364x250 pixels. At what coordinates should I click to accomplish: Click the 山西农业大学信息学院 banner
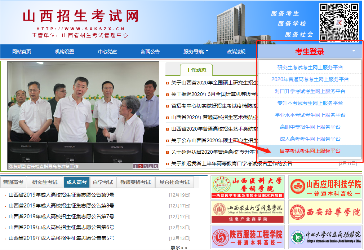[247, 212]
